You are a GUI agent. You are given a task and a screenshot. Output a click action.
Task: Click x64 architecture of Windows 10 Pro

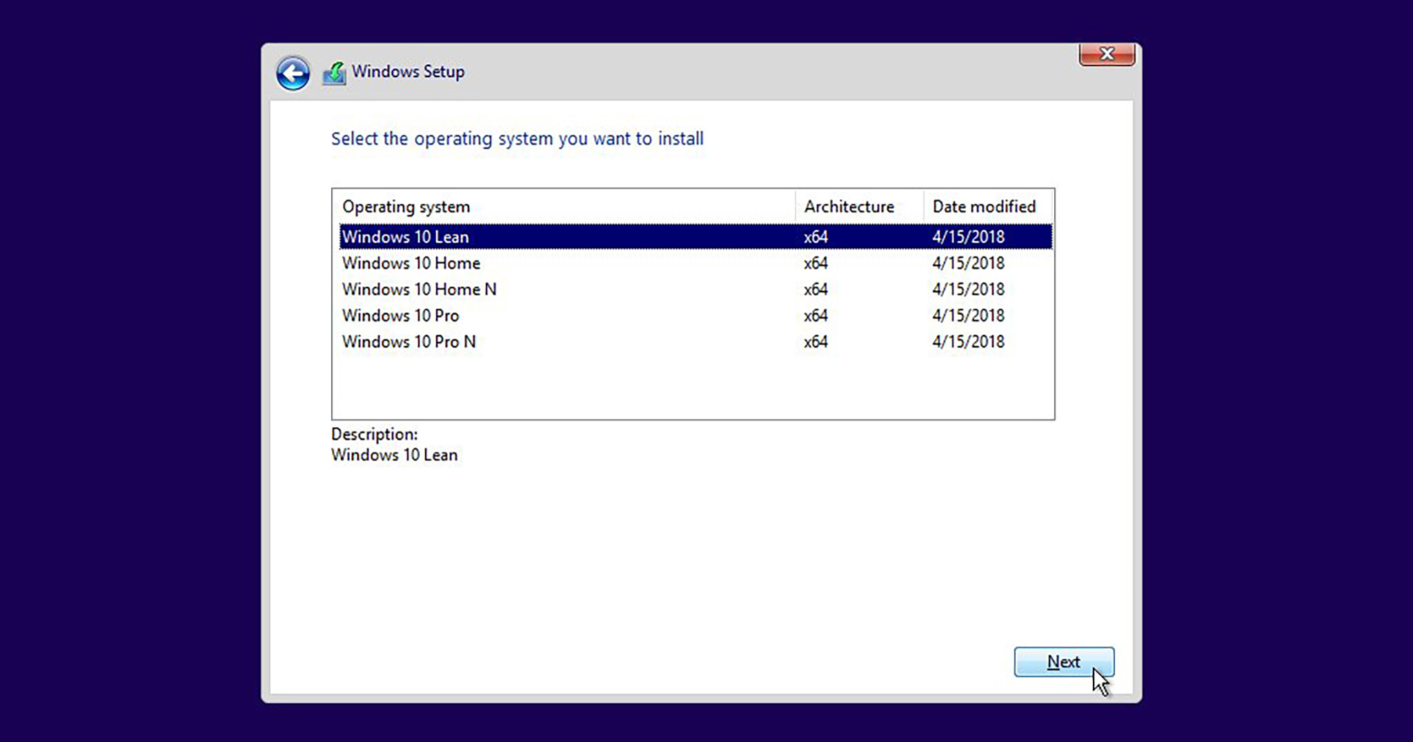(x=816, y=315)
